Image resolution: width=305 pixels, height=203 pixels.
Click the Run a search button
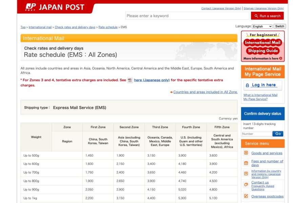(x=267, y=16)
